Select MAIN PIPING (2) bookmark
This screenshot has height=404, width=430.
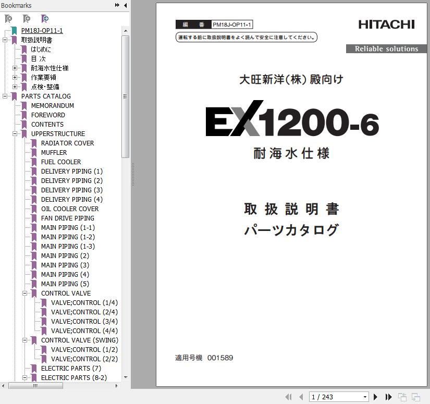pyautogui.click(x=65, y=255)
